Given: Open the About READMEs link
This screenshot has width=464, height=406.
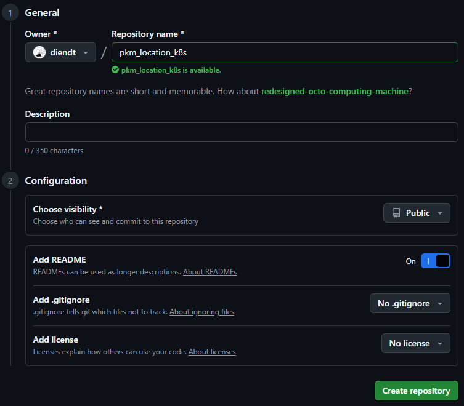Looking at the screenshot, I should coord(210,272).
